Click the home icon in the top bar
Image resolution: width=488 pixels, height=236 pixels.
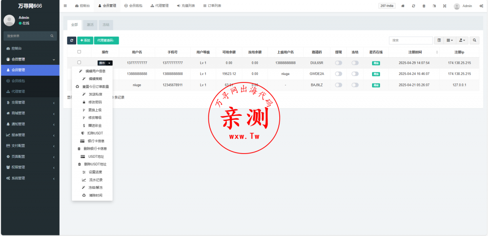tap(403, 6)
